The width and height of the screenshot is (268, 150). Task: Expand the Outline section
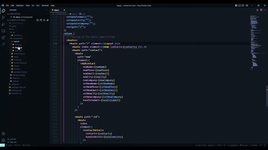(x=12, y=139)
